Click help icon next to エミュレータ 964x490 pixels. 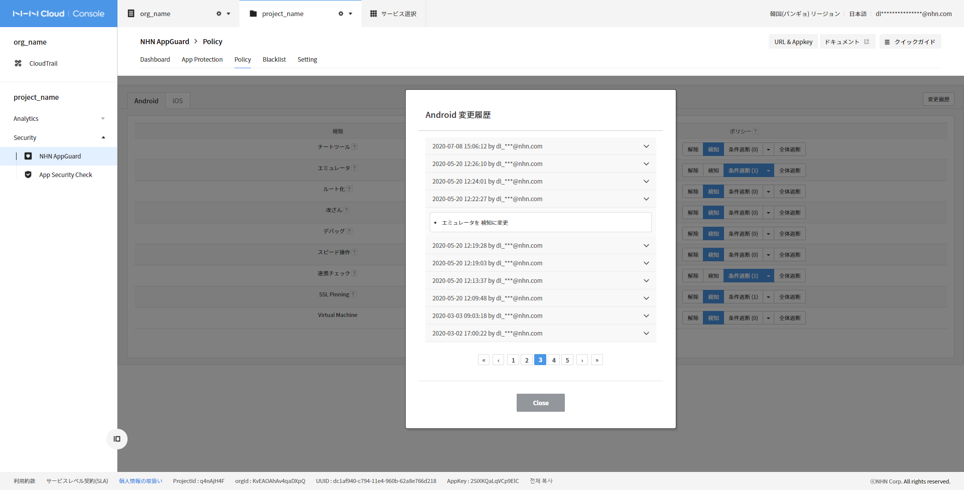tap(354, 168)
